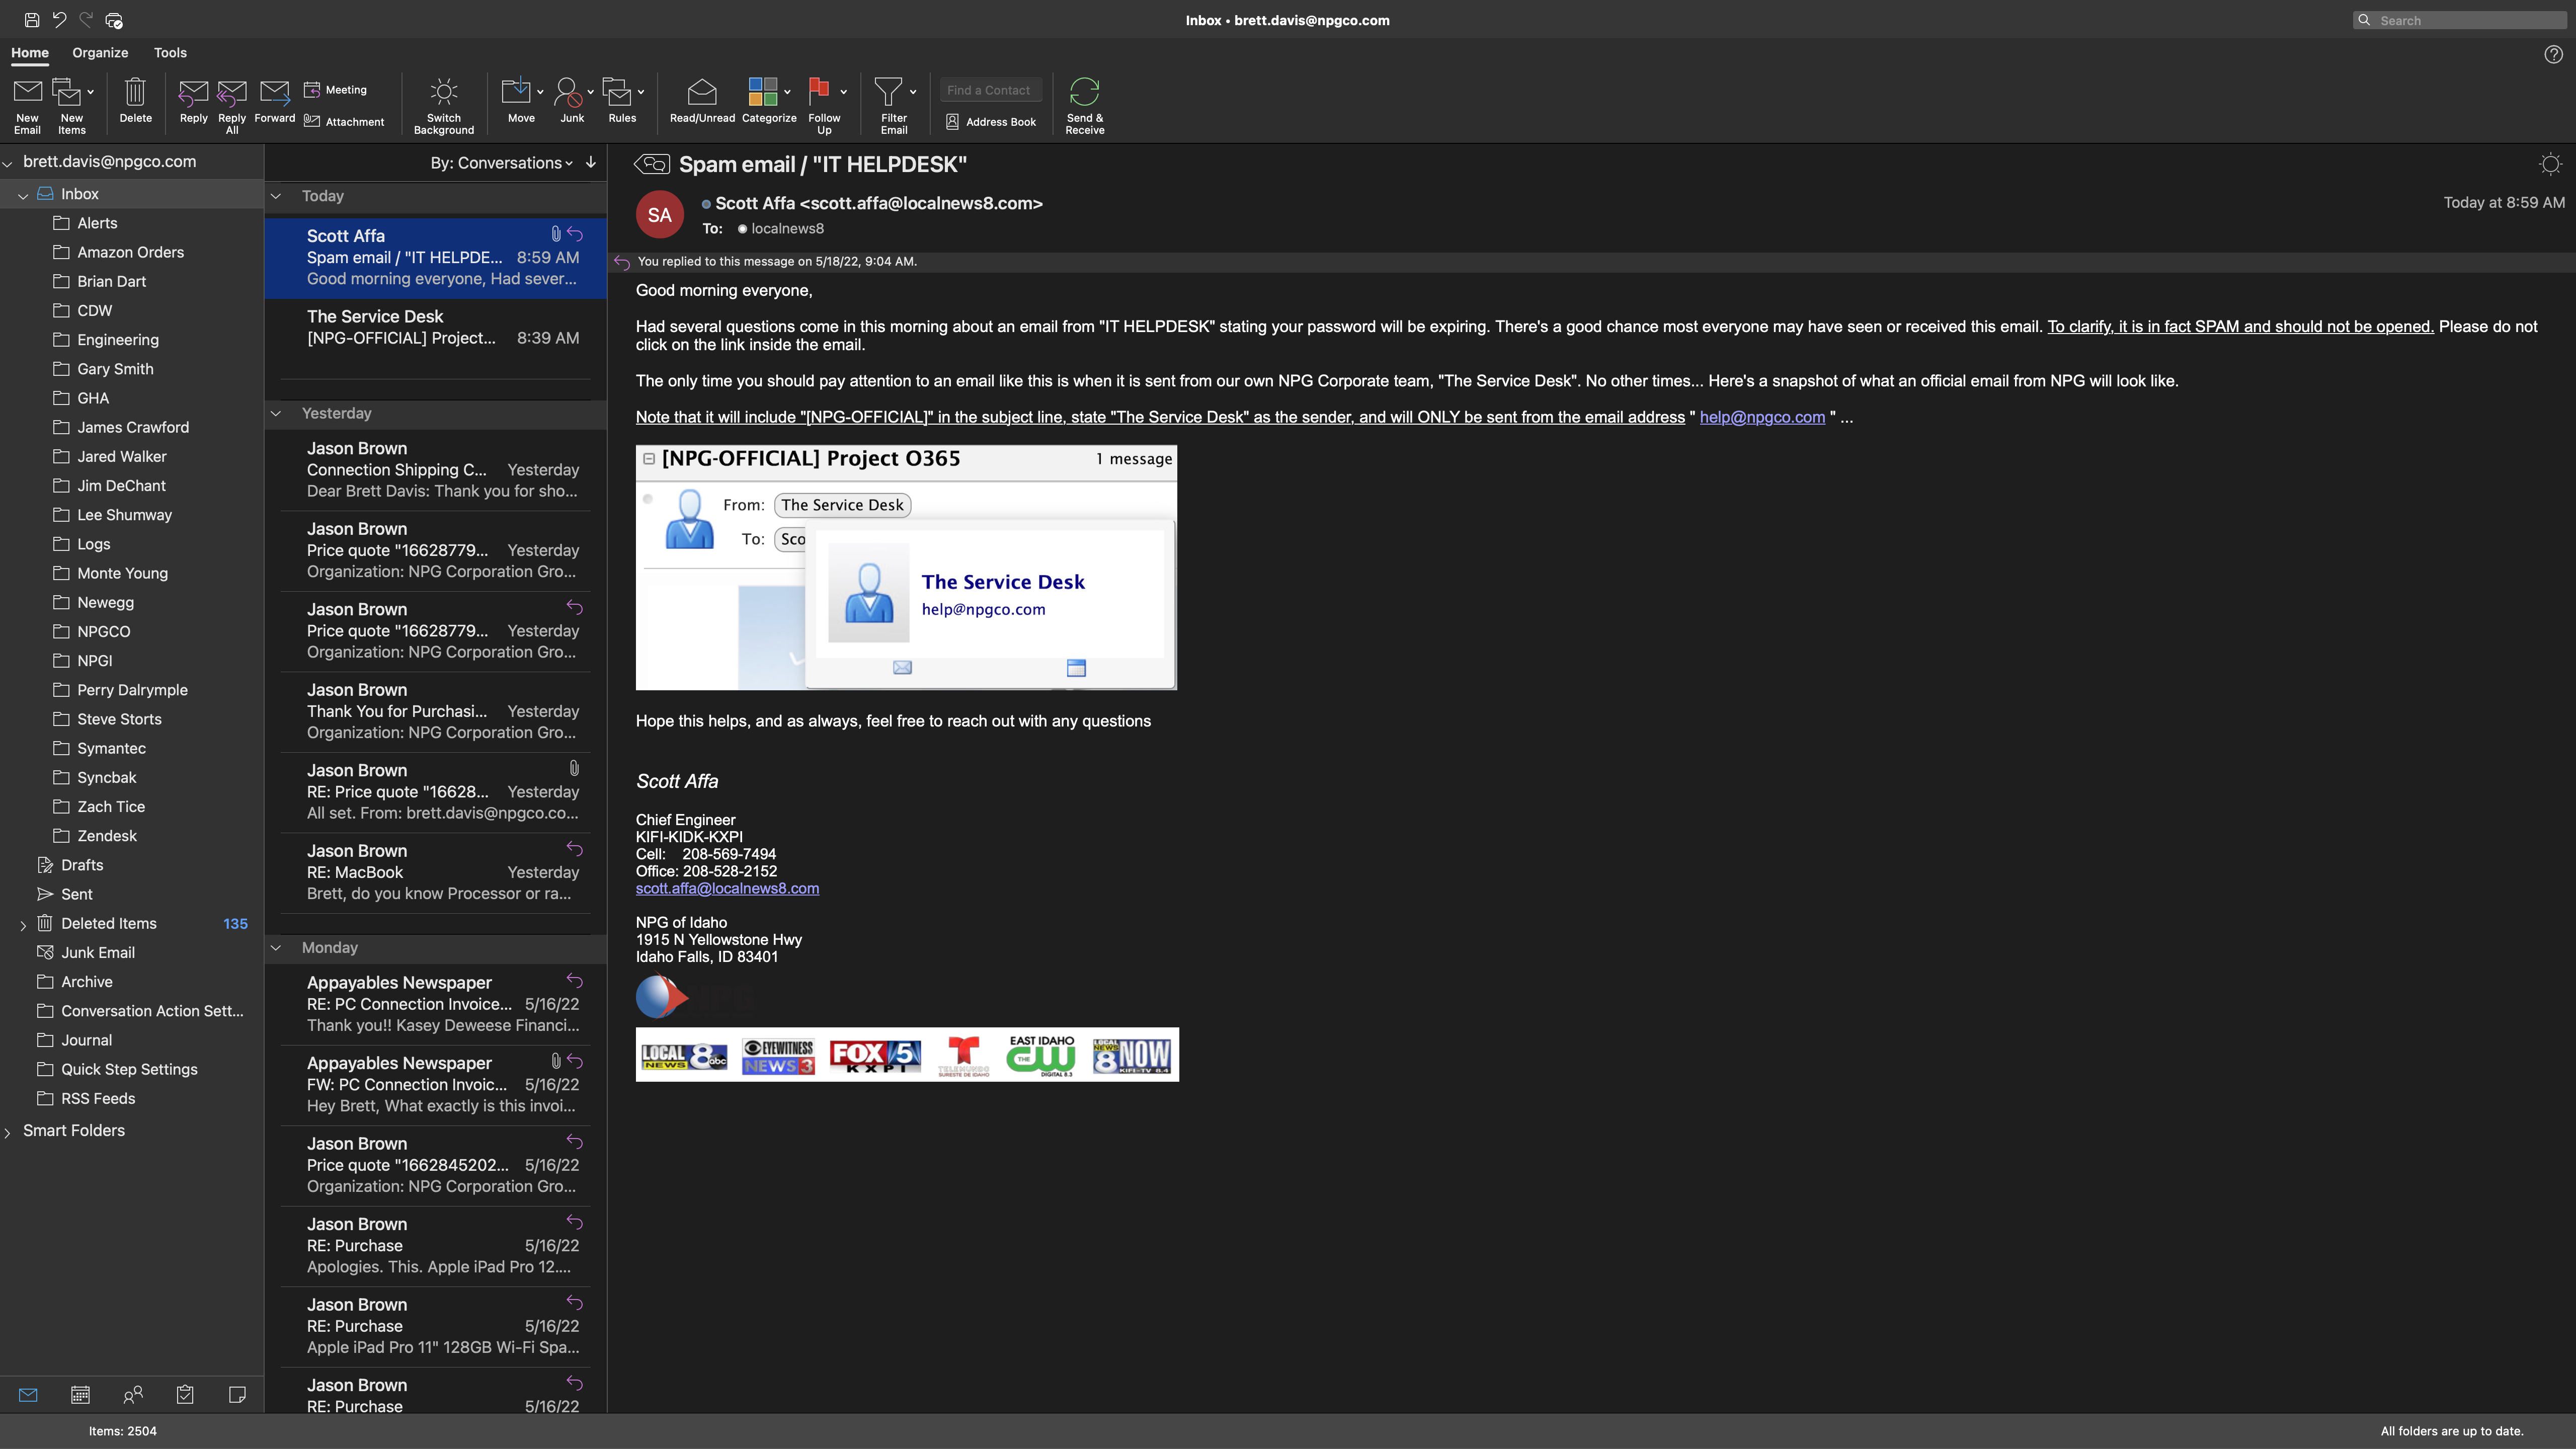Toggle Switch Background sun icon

tap(444, 92)
